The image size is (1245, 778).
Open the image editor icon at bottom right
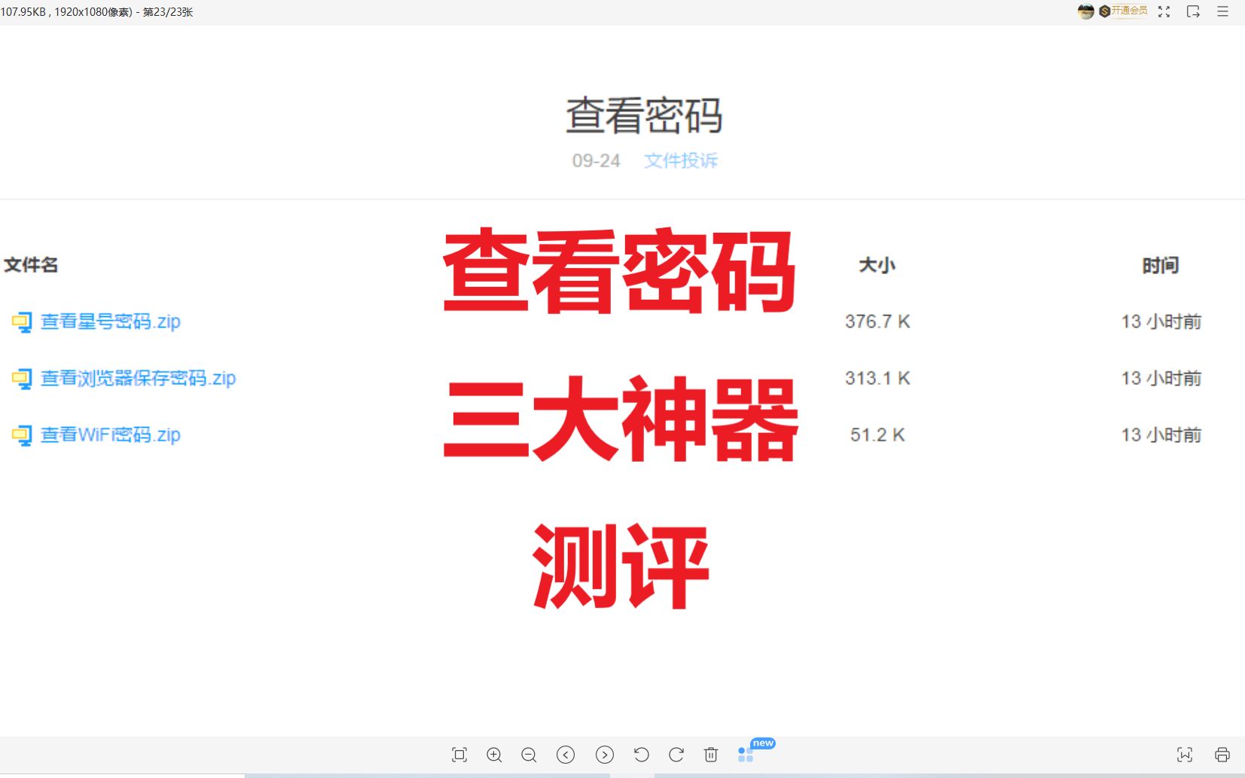1185,754
